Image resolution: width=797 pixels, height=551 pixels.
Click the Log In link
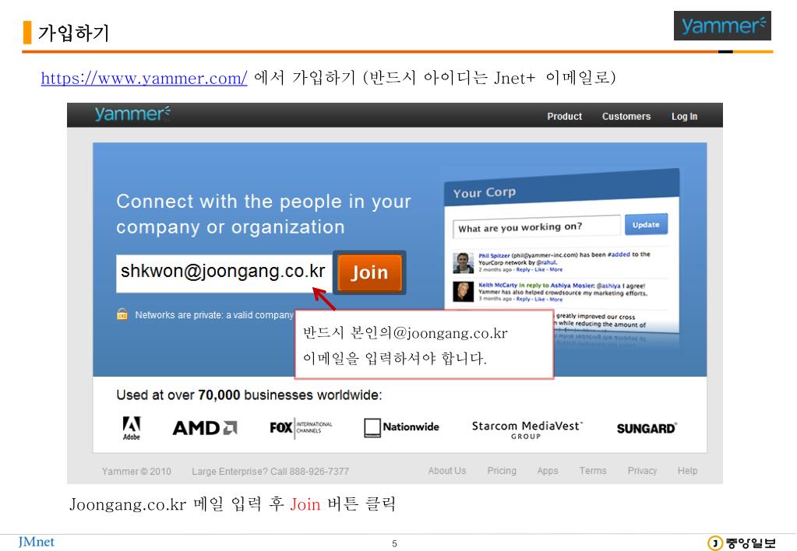(x=684, y=116)
